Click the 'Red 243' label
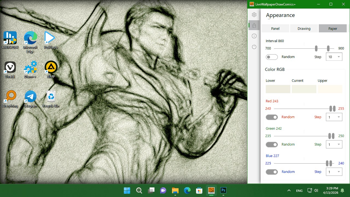 (x=272, y=101)
